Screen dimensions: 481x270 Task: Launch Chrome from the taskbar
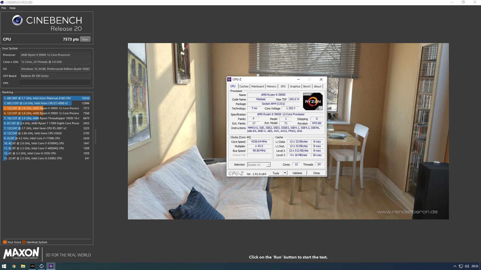click(14, 266)
